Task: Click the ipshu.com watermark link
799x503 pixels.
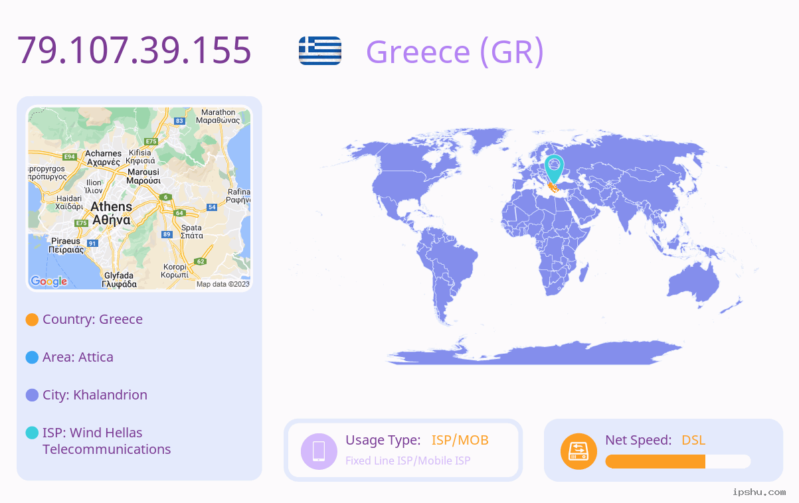Action: click(759, 492)
